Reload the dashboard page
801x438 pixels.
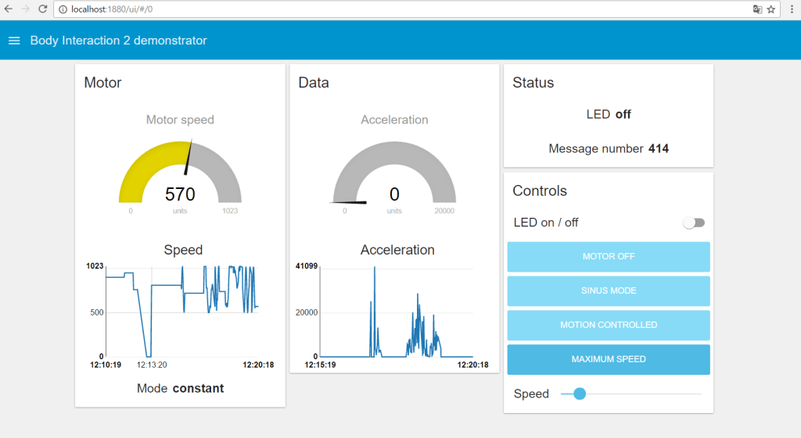tap(42, 9)
